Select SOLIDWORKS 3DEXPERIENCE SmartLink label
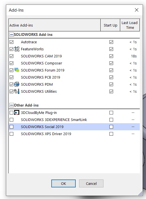The image size is (146, 199). (54, 120)
